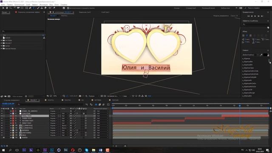Hide the THIRD TEXT layer with its eye icon
This screenshot has height=153, width=272.
2,118
